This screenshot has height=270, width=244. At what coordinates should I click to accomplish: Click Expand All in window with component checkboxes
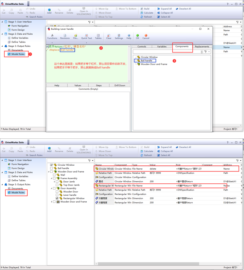click(164, 147)
